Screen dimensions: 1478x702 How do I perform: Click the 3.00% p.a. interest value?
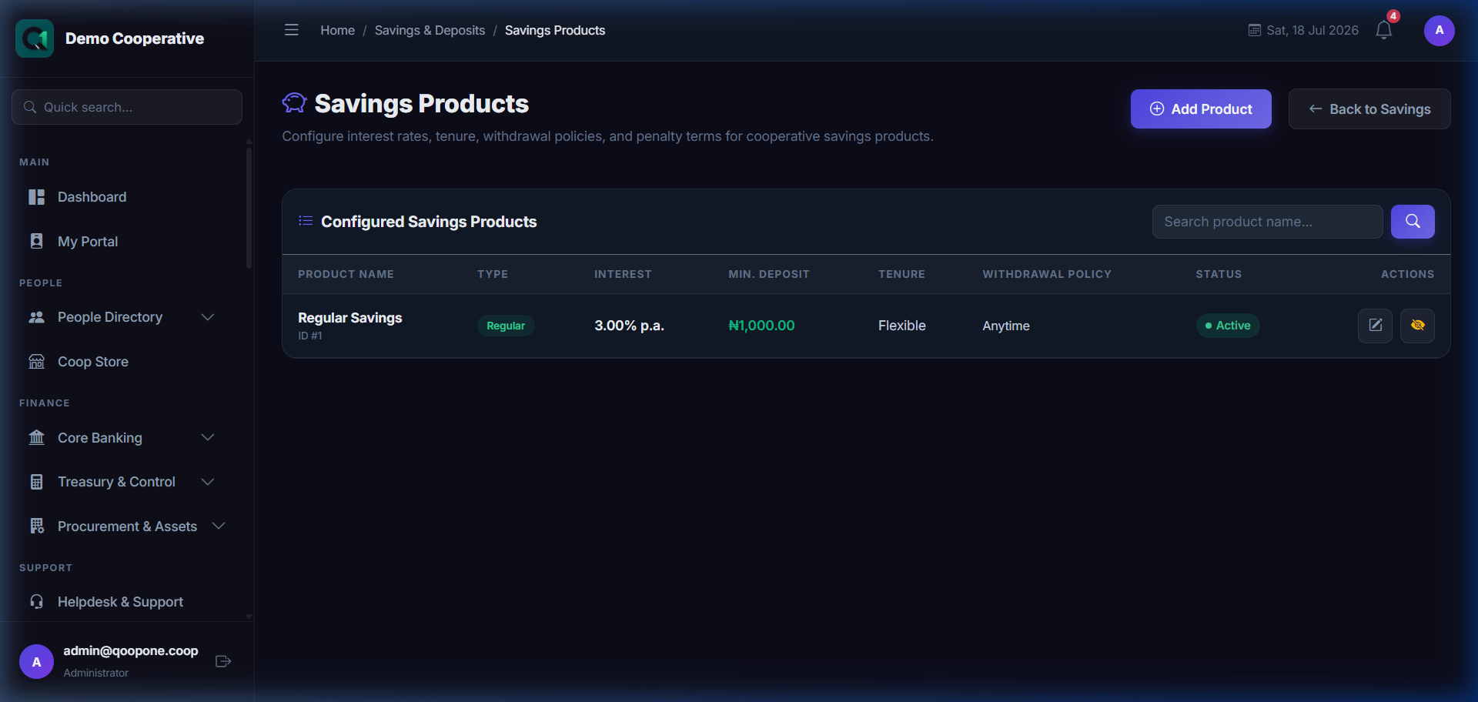(629, 326)
